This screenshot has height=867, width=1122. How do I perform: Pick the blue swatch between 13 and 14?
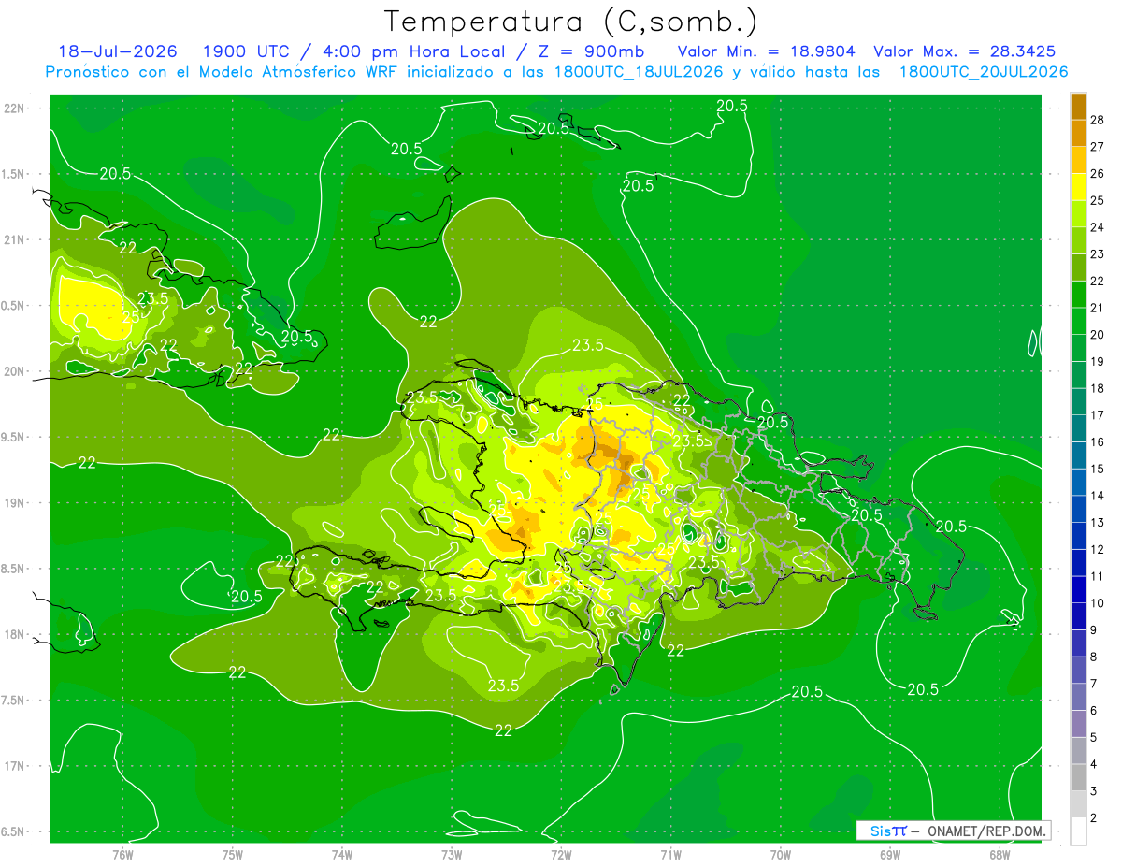pyautogui.click(x=1078, y=509)
